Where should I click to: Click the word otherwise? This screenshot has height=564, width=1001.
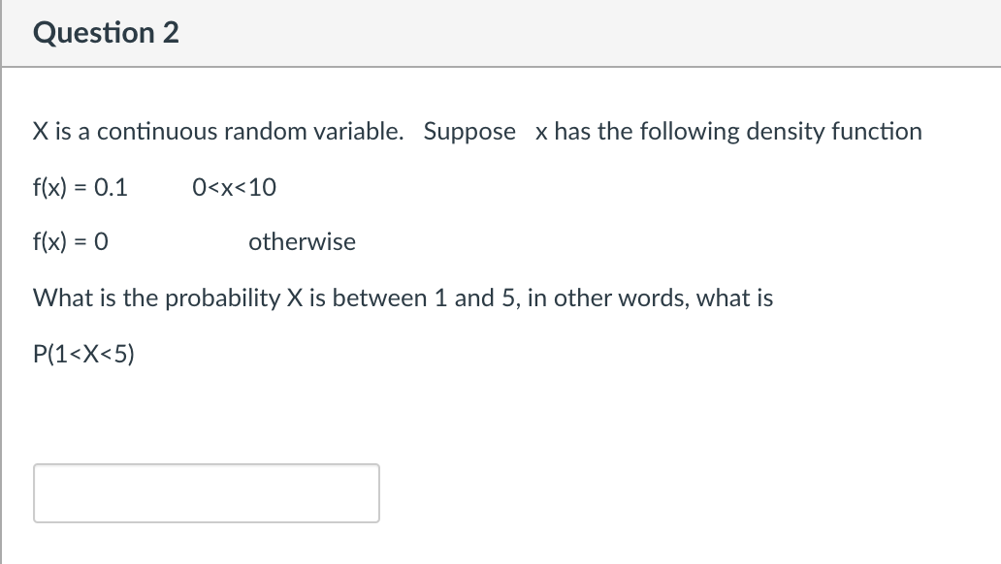click(x=302, y=241)
